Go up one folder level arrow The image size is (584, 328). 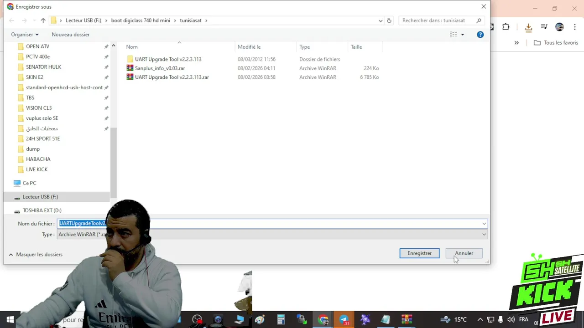tap(43, 20)
